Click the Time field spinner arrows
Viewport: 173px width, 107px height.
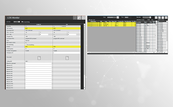click(x=130, y=18)
